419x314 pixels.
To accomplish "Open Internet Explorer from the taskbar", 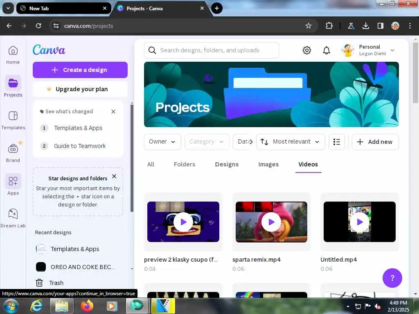I will point(36,306).
